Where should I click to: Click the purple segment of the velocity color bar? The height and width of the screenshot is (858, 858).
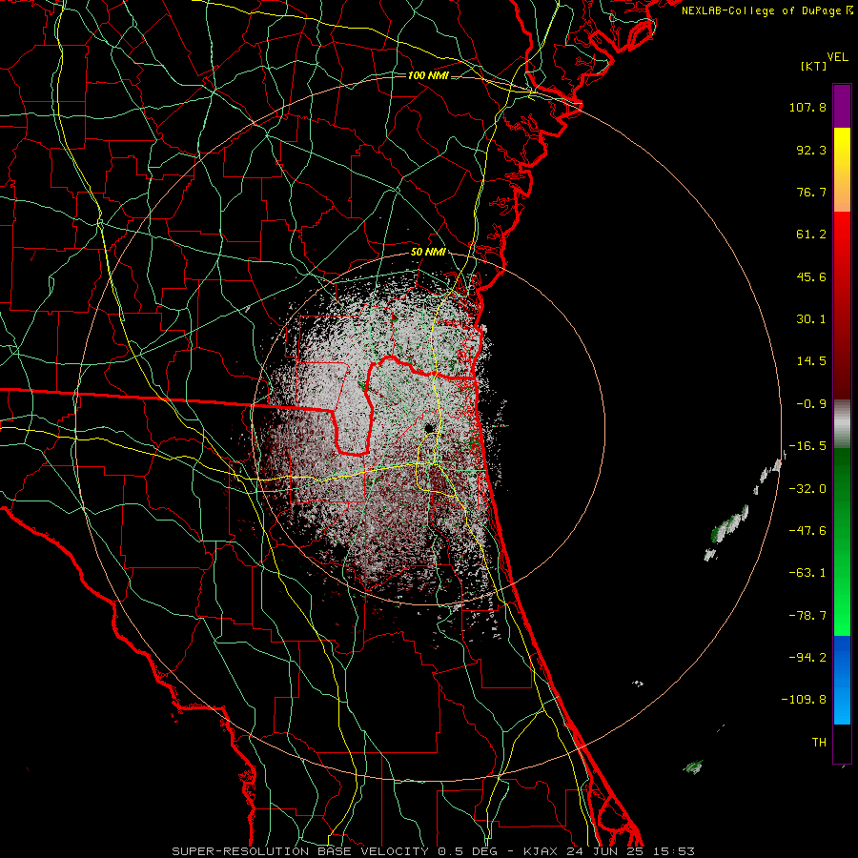pos(842,106)
